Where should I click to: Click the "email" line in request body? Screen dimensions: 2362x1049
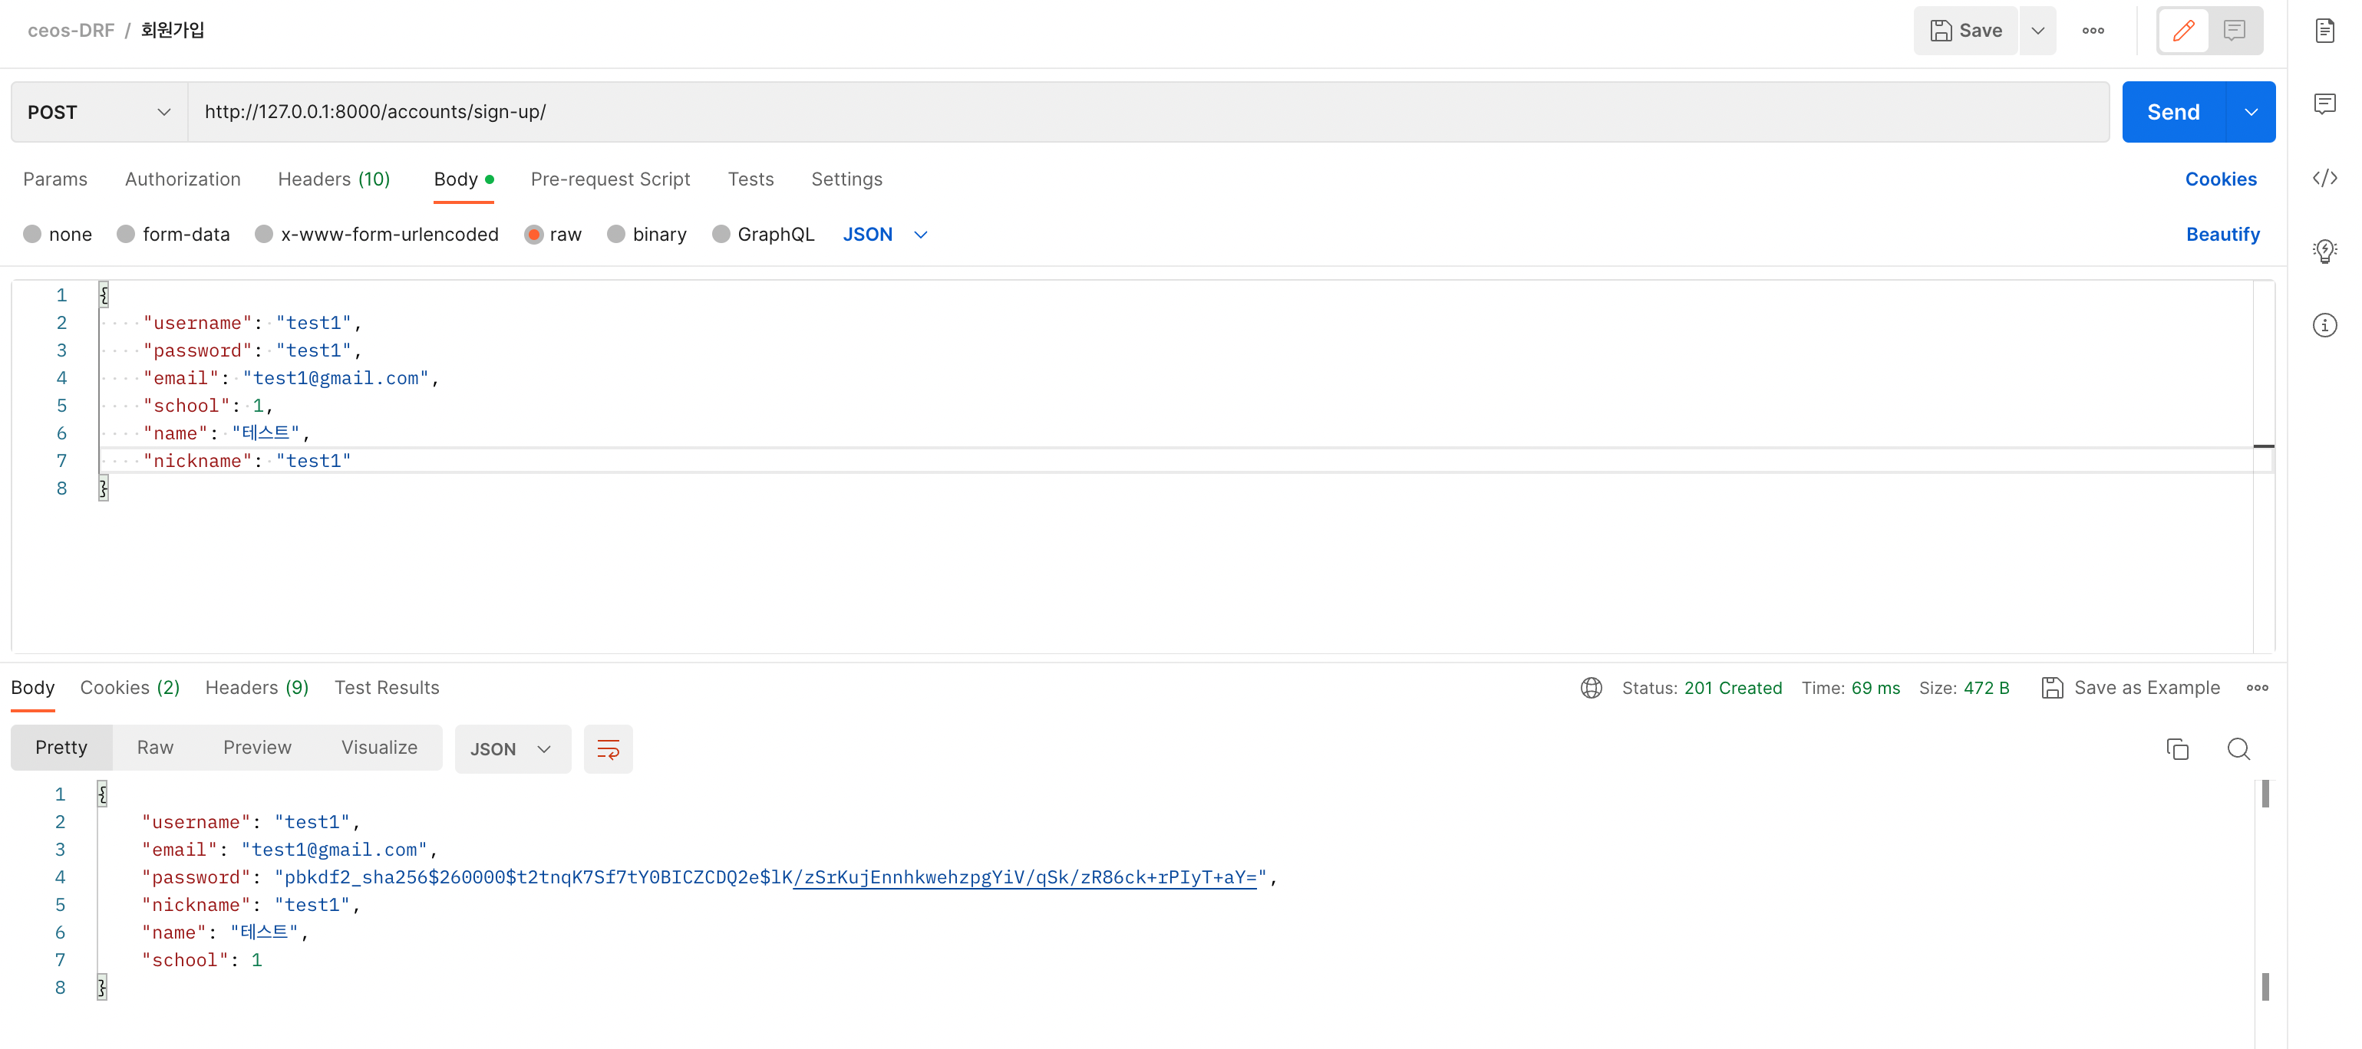(291, 378)
